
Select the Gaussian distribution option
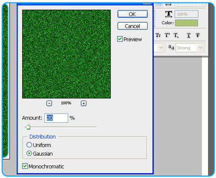click(29, 153)
